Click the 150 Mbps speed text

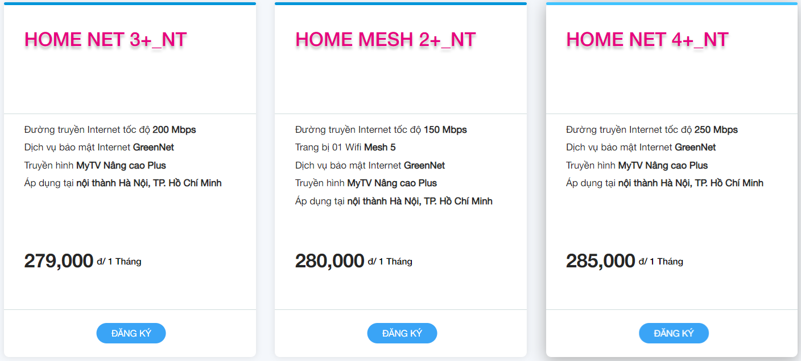(445, 130)
